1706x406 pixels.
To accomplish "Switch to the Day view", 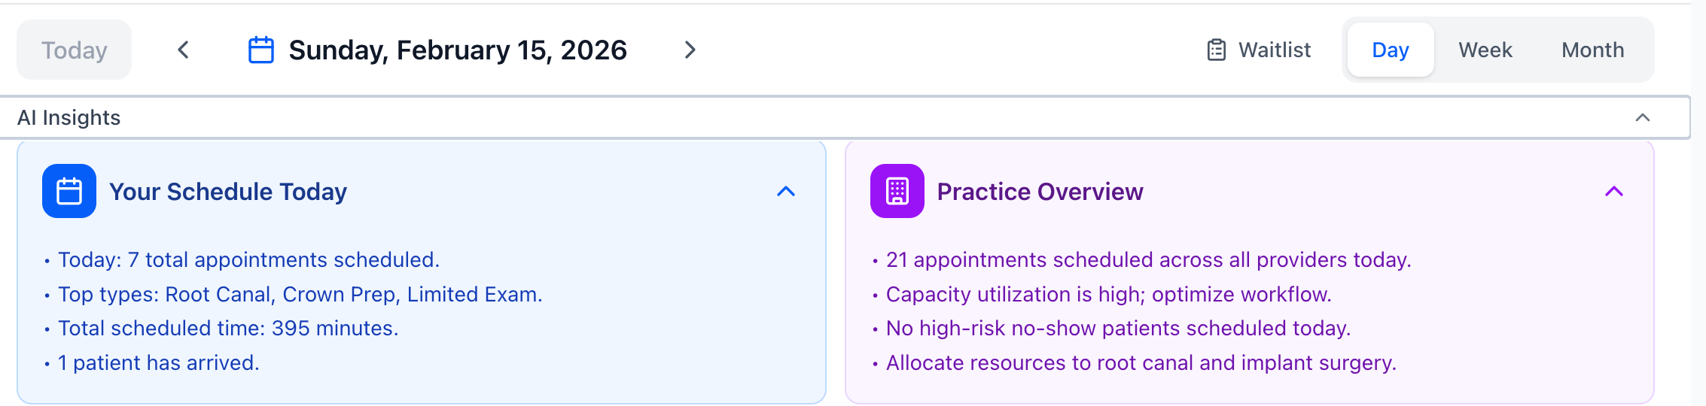I will coord(1390,50).
